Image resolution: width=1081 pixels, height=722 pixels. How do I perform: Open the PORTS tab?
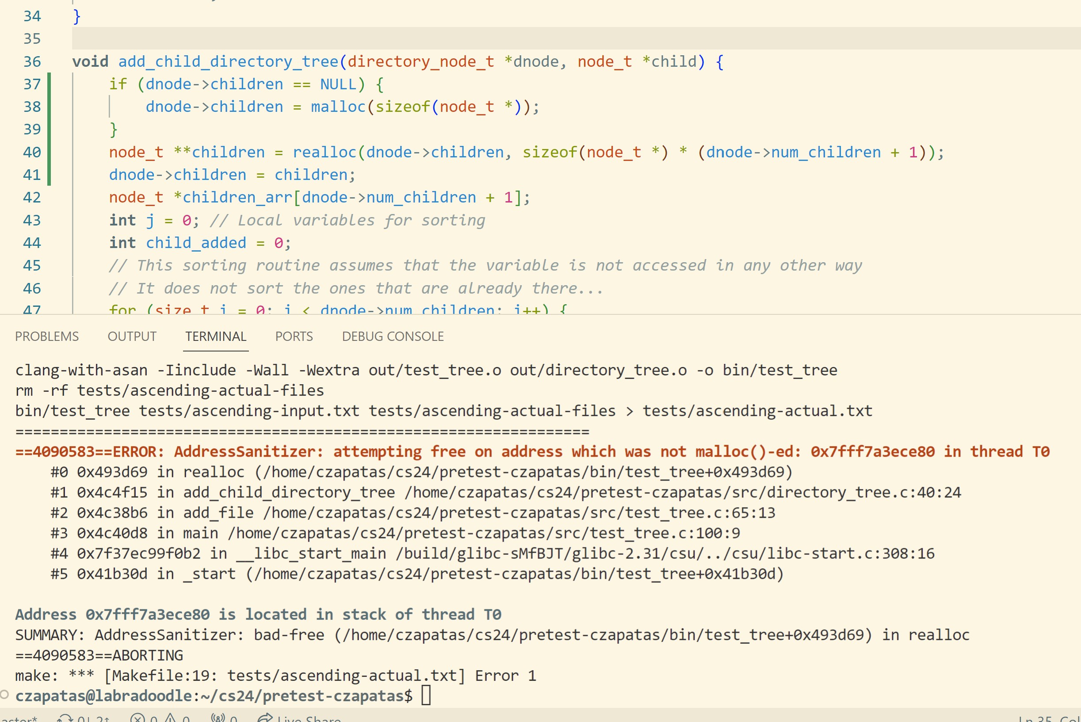[294, 336]
